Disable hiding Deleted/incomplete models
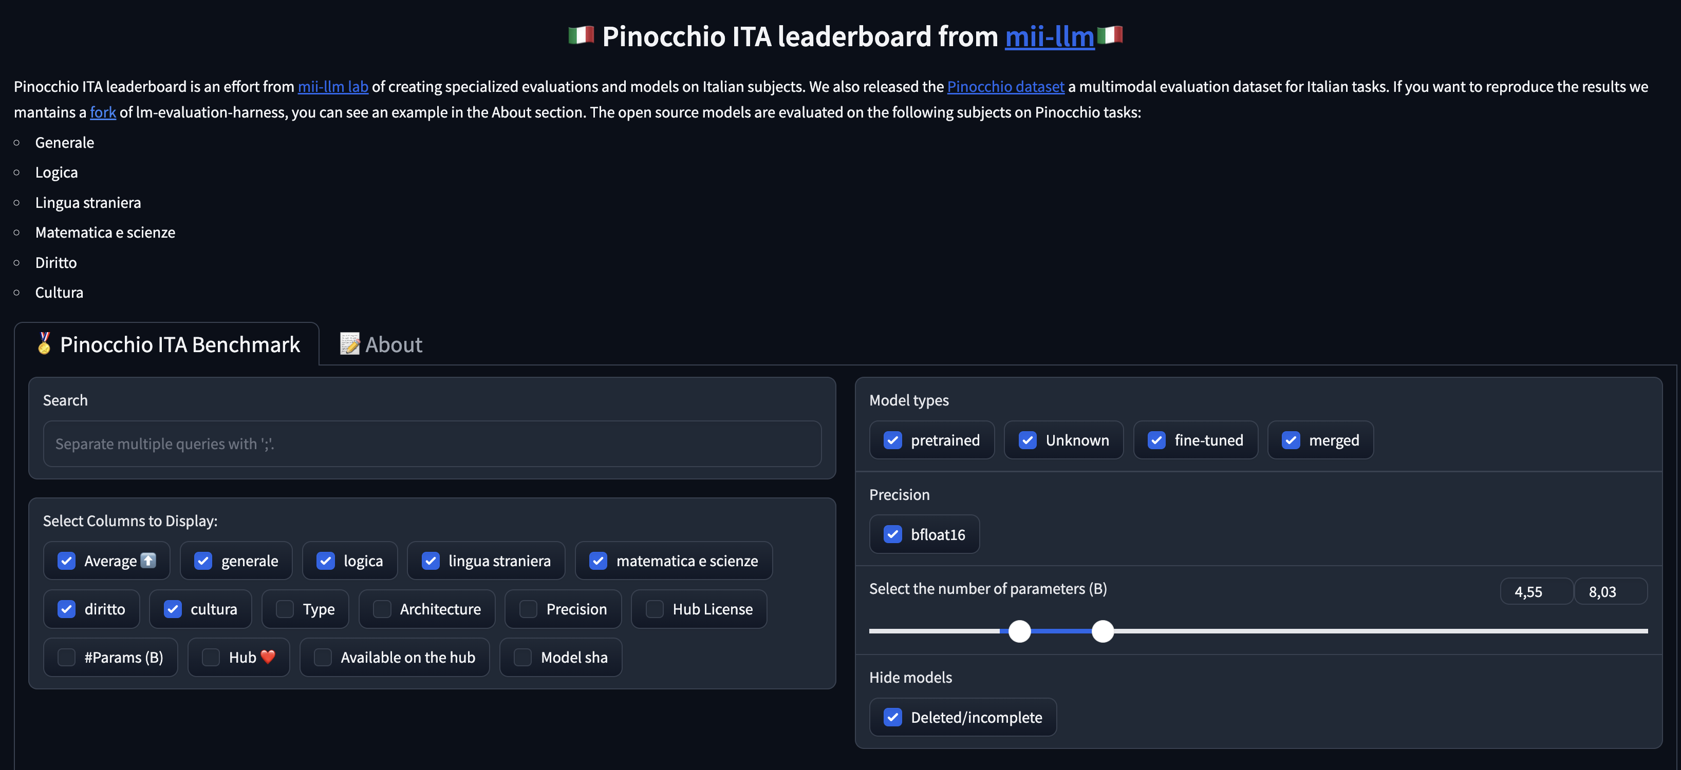The width and height of the screenshot is (1681, 770). click(893, 717)
